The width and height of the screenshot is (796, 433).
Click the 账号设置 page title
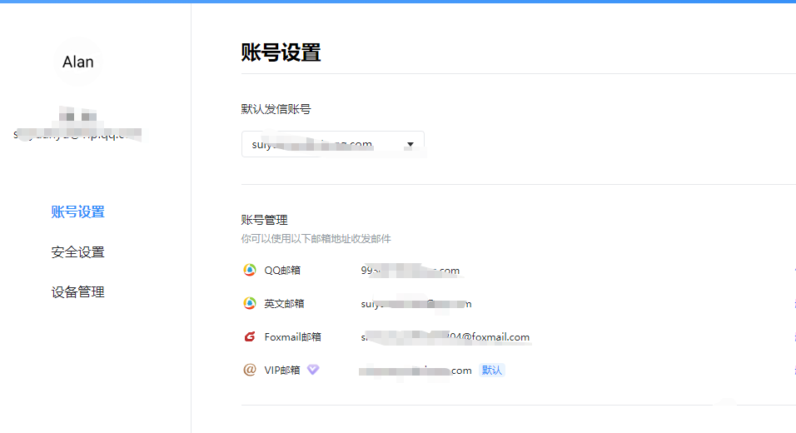coord(281,52)
